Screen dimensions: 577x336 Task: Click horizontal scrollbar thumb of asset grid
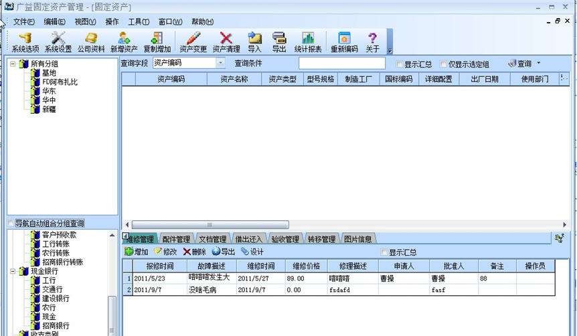pos(210,224)
